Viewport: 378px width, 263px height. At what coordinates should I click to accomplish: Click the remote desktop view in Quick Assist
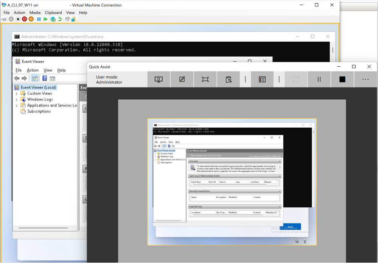232,182
